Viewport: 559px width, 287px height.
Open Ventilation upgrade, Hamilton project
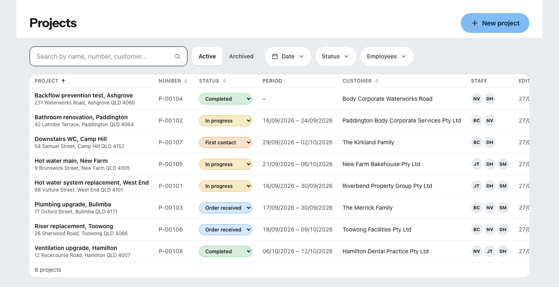coord(76,248)
